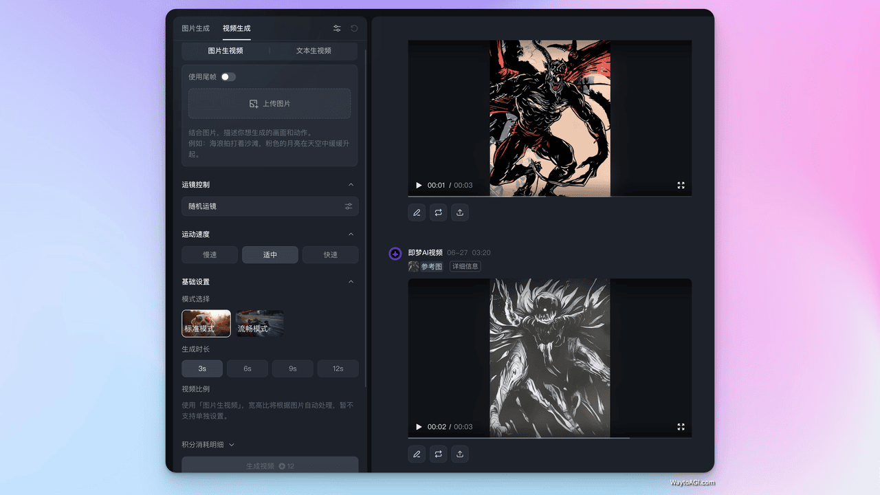Click the prompt description text field
The width and height of the screenshot is (880, 495).
pyautogui.click(x=269, y=144)
